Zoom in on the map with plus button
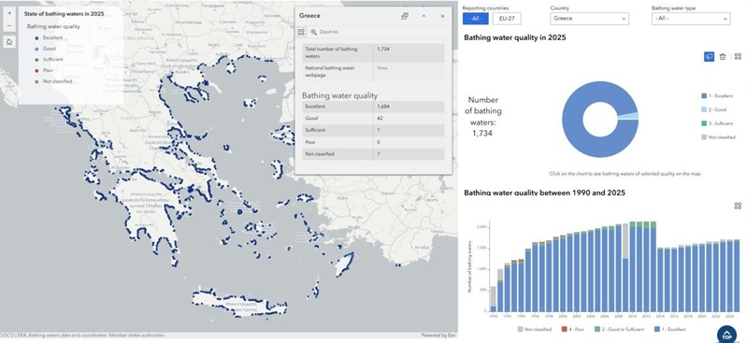 [9, 13]
